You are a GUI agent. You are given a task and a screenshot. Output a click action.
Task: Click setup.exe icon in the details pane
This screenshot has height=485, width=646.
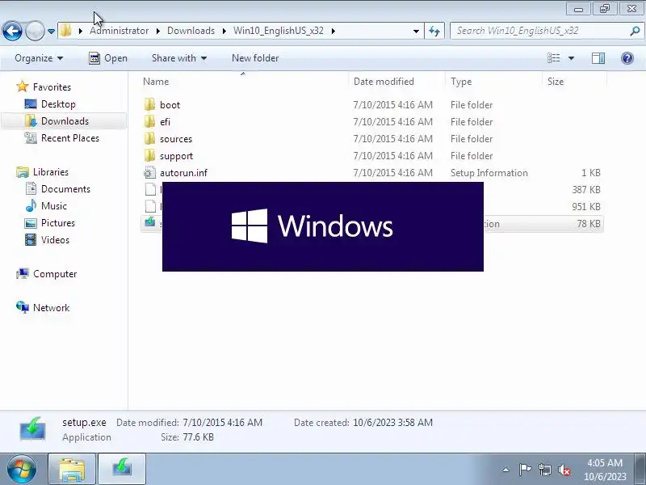point(32,429)
